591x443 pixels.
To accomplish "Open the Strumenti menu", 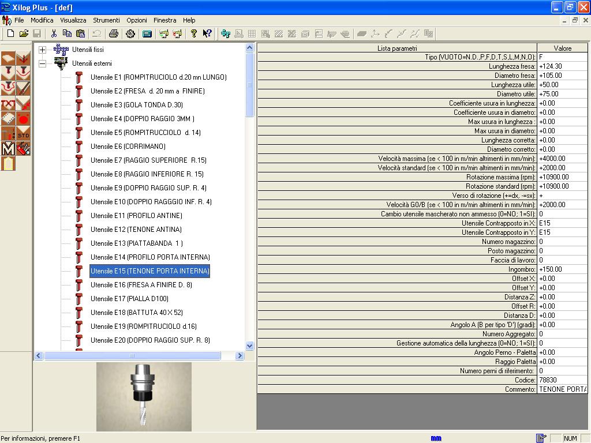I will (x=106, y=20).
